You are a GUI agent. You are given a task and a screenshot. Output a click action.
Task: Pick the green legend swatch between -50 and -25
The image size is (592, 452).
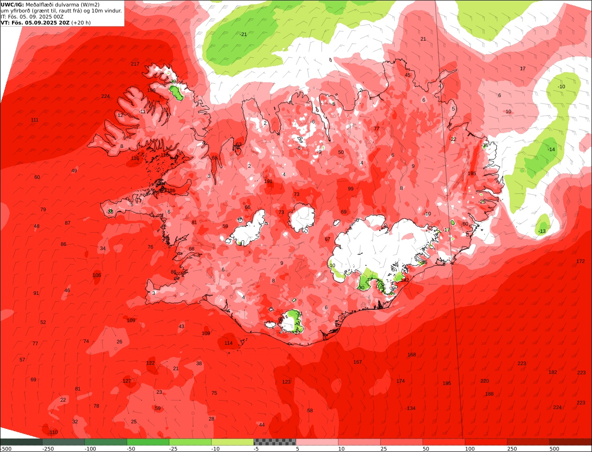(x=148, y=442)
